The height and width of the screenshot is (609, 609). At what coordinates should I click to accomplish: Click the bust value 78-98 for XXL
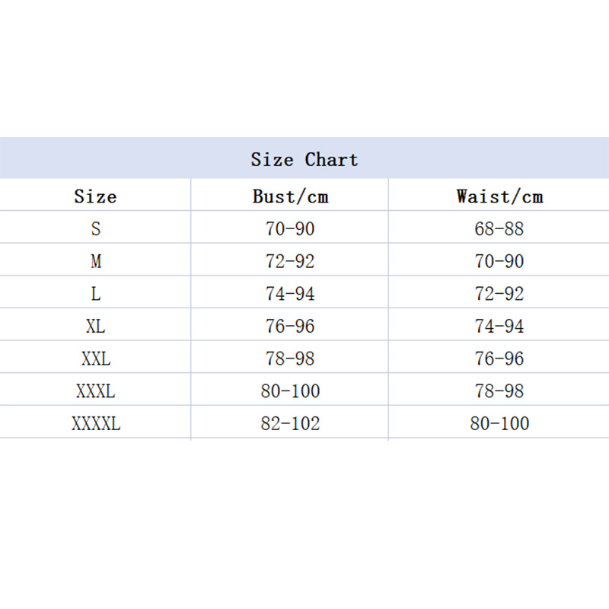(x=290, y=359)
